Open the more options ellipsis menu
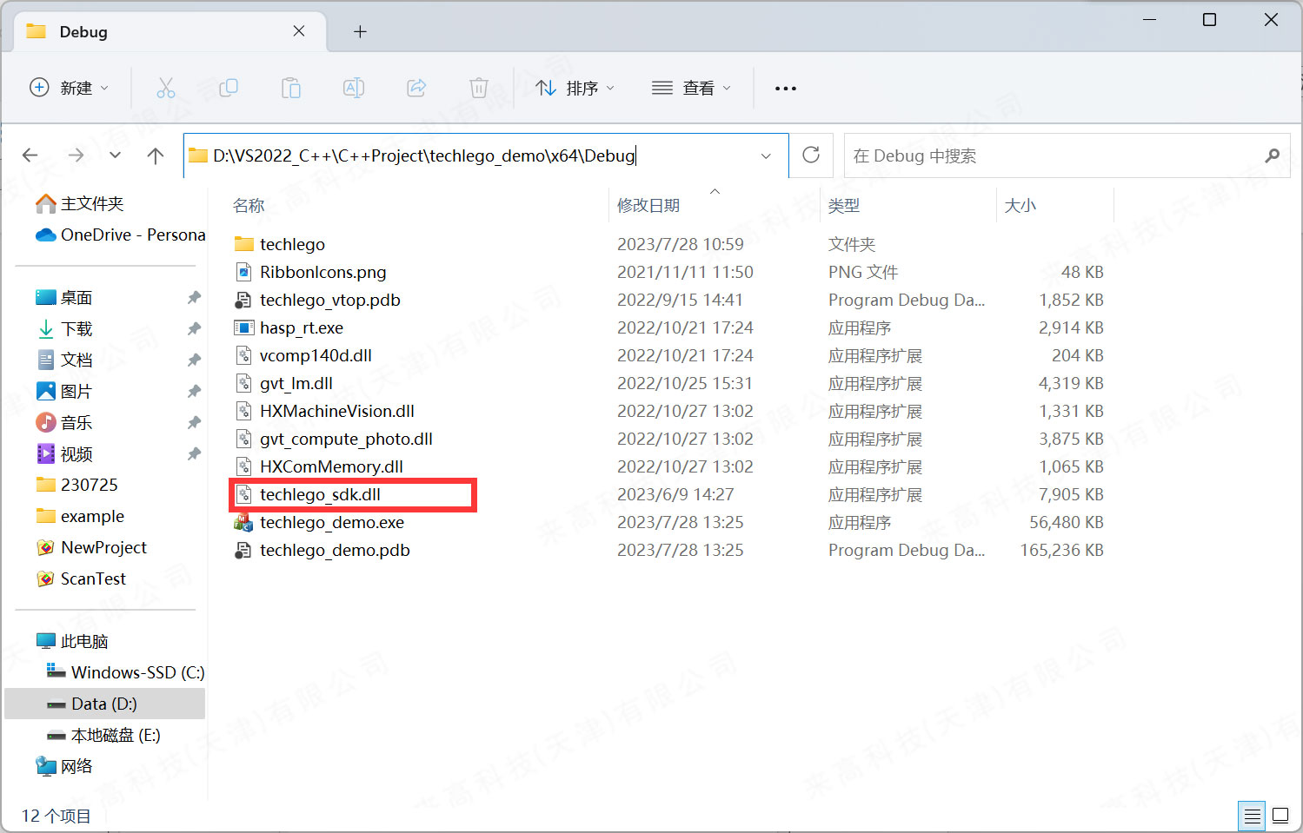Screen dimensions: 1303x833 [x=786, y=89]
